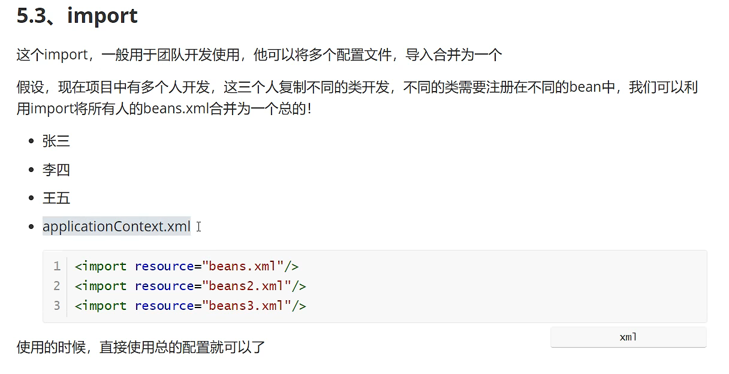Click the resource attribute on code line 3
This screenshot has width=729, height=374.
[164, 306]
